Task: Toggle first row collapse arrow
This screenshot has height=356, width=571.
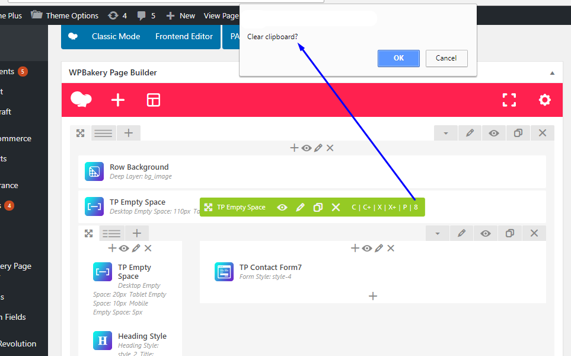Action: pos(446,133)
